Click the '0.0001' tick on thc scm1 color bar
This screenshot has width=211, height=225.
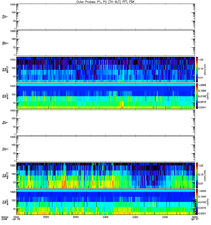coord(202,213)
